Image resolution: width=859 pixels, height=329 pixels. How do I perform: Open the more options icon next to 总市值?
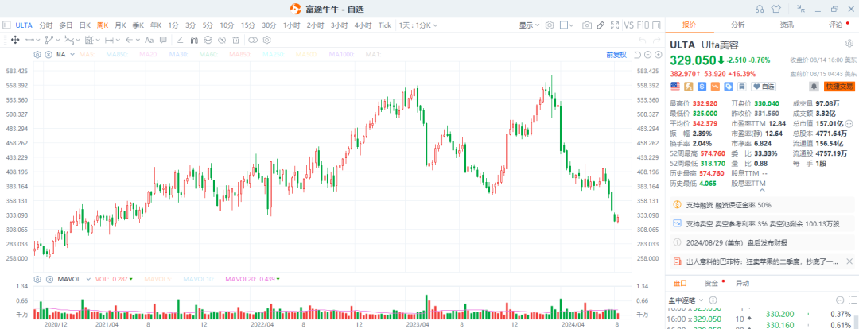coord(849,124)
